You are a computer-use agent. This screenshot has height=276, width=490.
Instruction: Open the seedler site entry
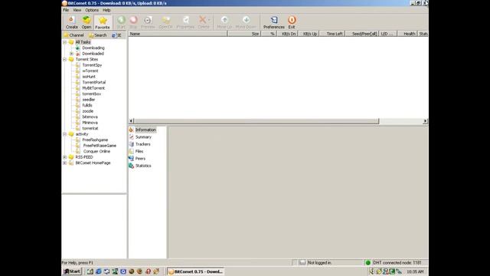(x=89, y=100)
